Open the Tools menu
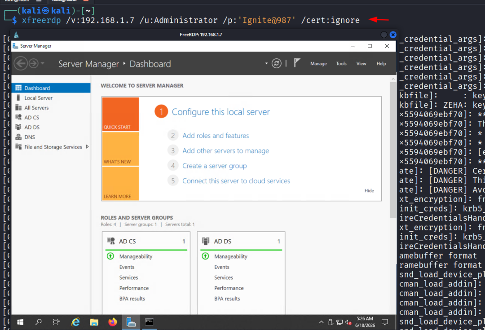Screen dimensions: 485x330 point(341,63)
